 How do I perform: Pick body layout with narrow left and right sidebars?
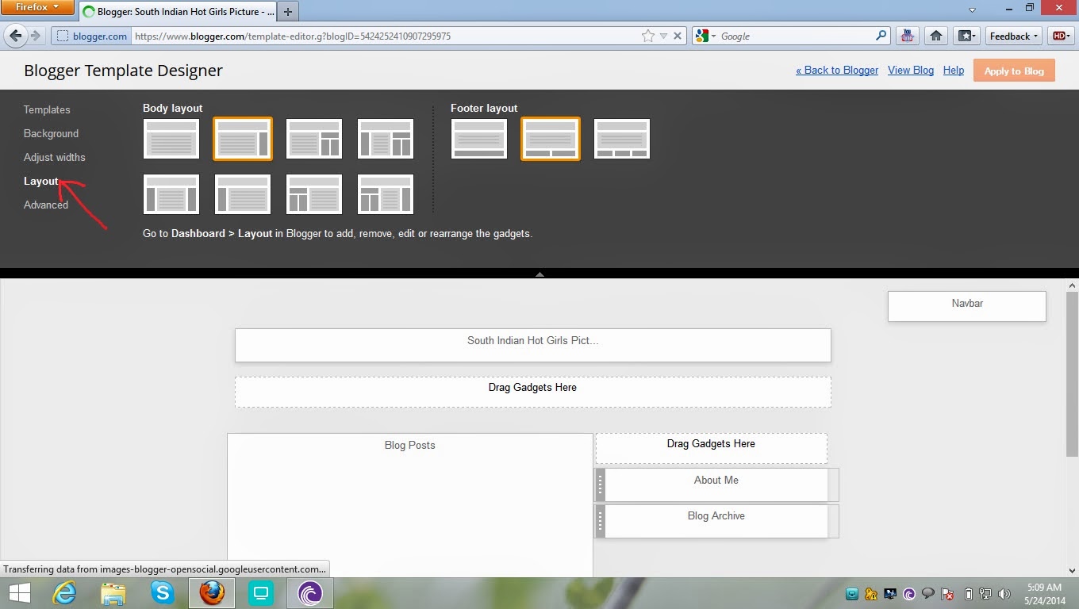pyautogui.click(x=171, y=194)
